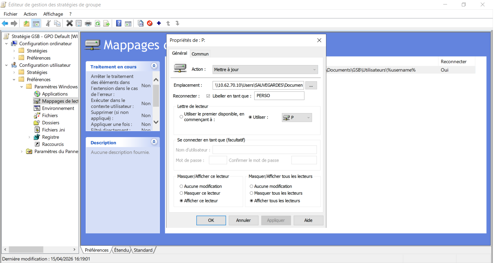Open the Affichage menu
Screen dimensions: 497x263
[x=53, y=14]
